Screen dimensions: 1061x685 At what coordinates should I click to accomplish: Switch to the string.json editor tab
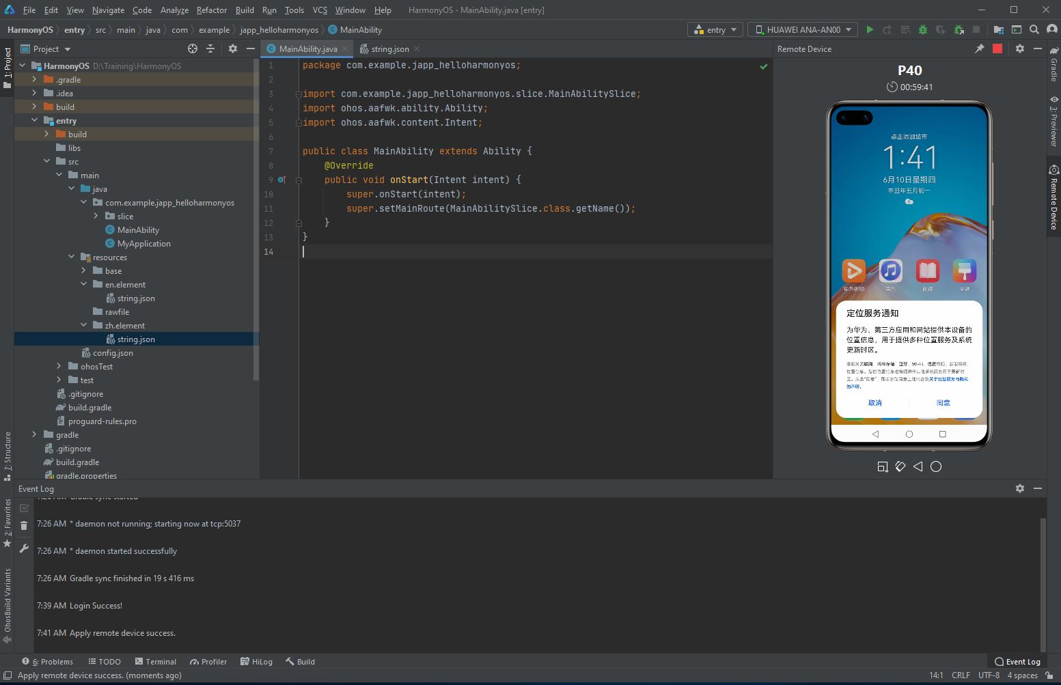389,49
